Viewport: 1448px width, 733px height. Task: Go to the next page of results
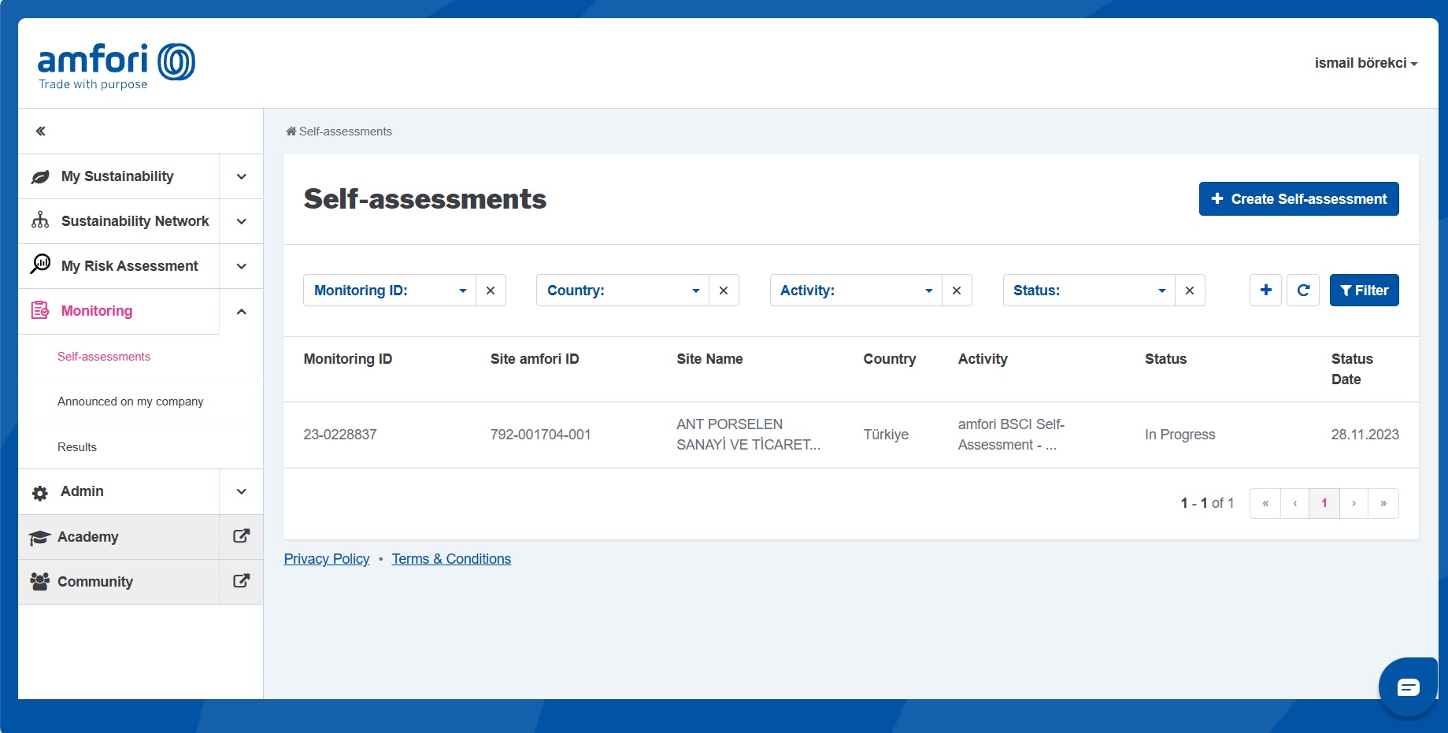click(1354, 503)
